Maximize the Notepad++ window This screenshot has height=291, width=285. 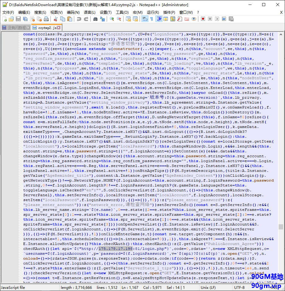[264, 5]
